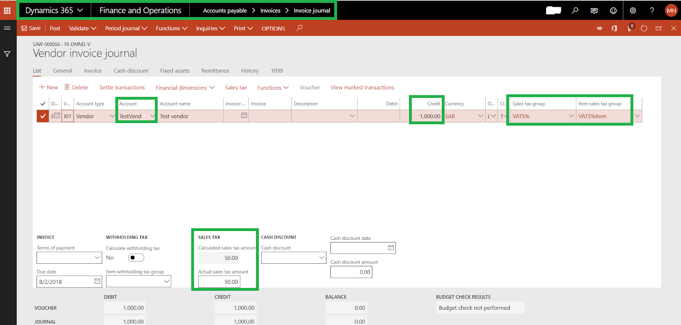Expand the Financial dimensions dropdown
The width and height of the screenshot is (681, 325).
185,88
